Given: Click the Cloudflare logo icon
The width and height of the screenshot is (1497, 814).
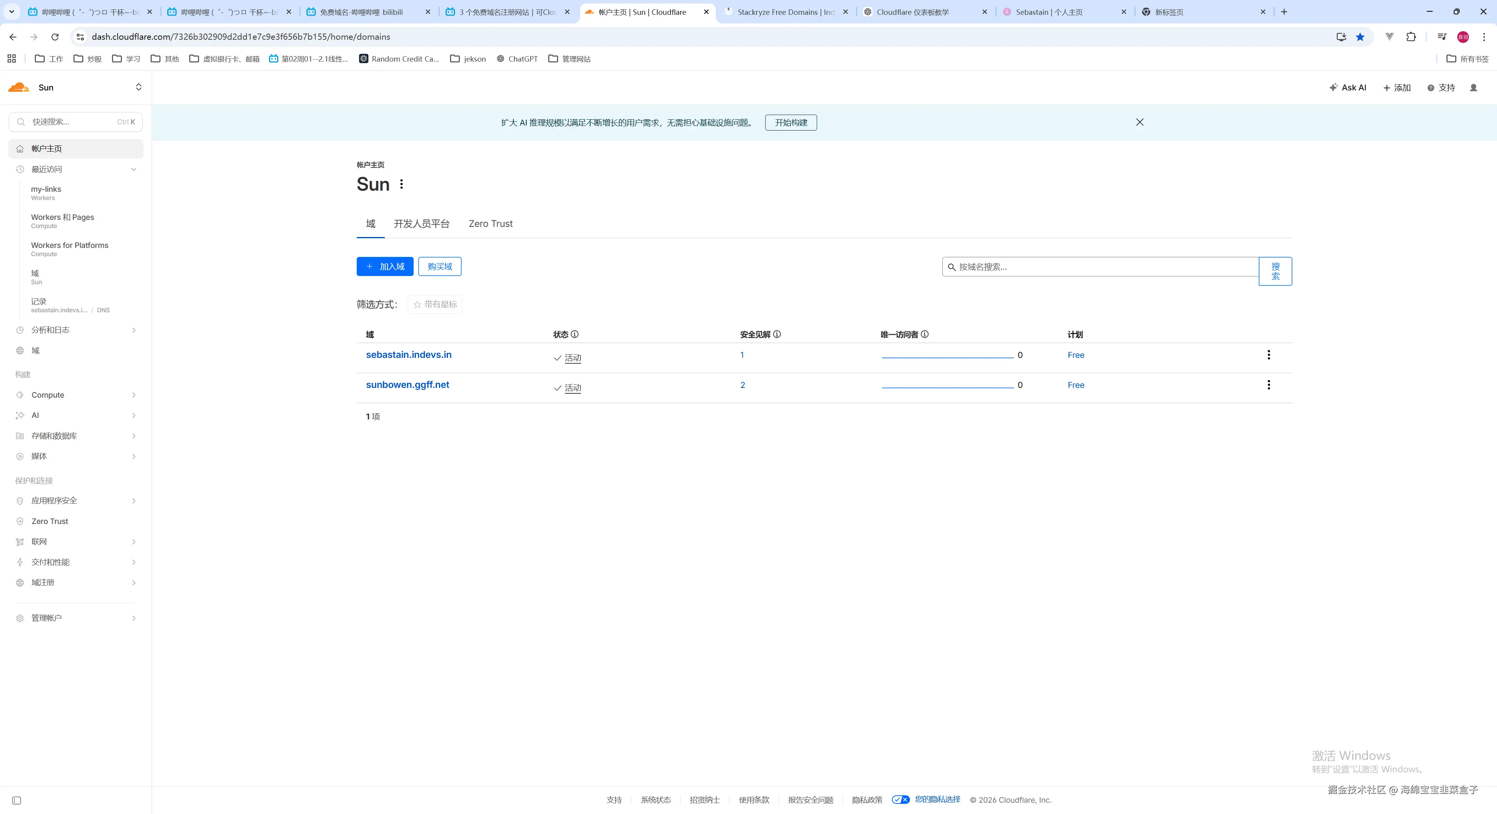Looking at the screenshot, I should 19,87.
